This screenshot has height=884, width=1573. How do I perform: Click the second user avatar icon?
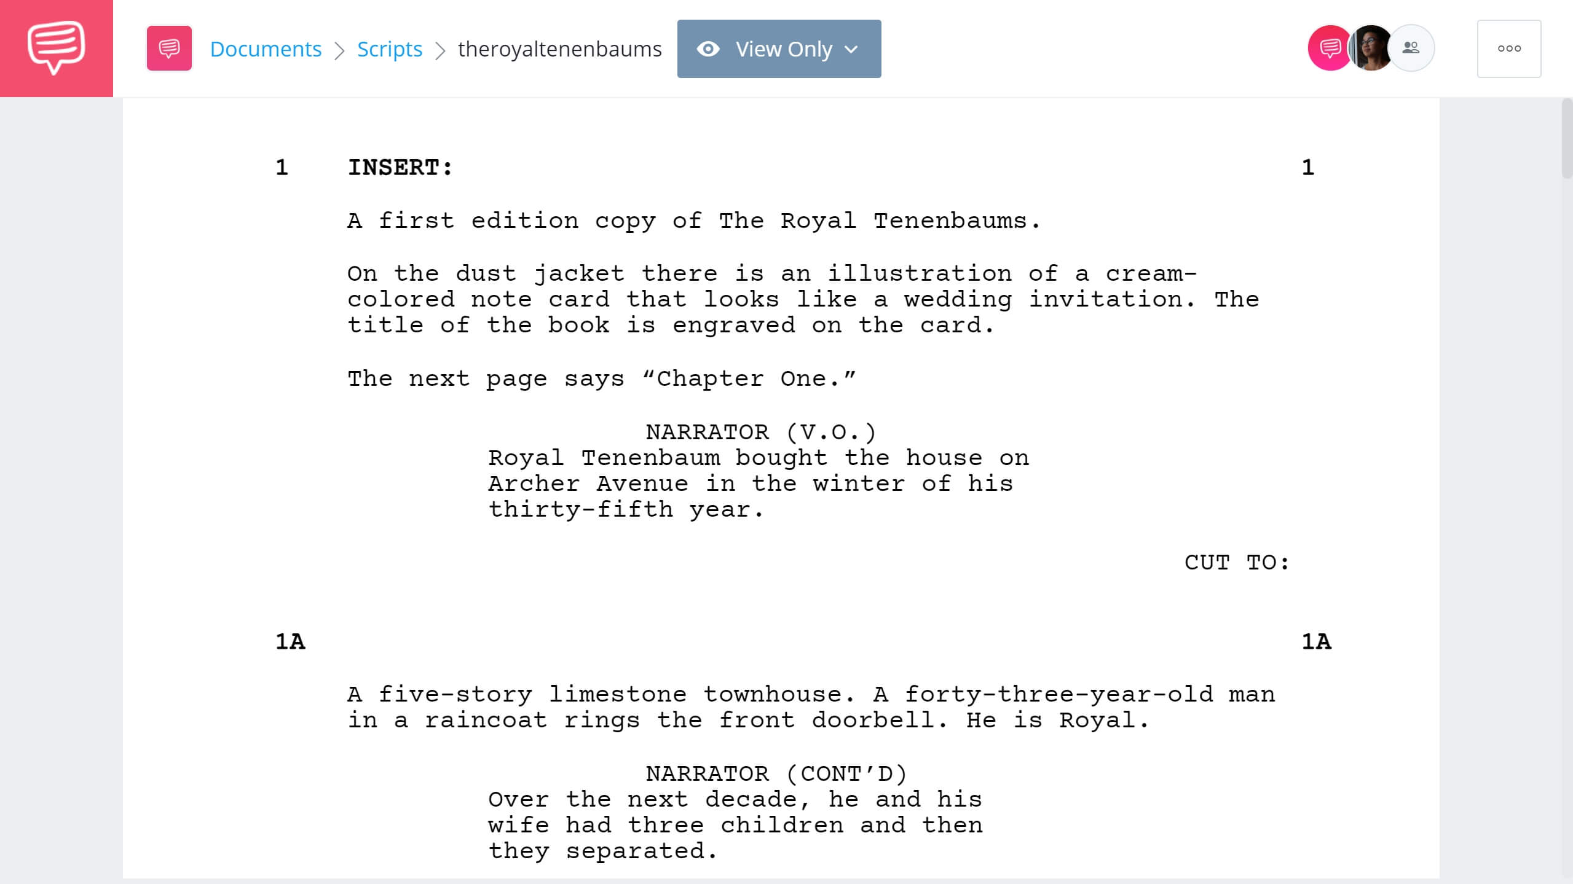(1369, 49)
